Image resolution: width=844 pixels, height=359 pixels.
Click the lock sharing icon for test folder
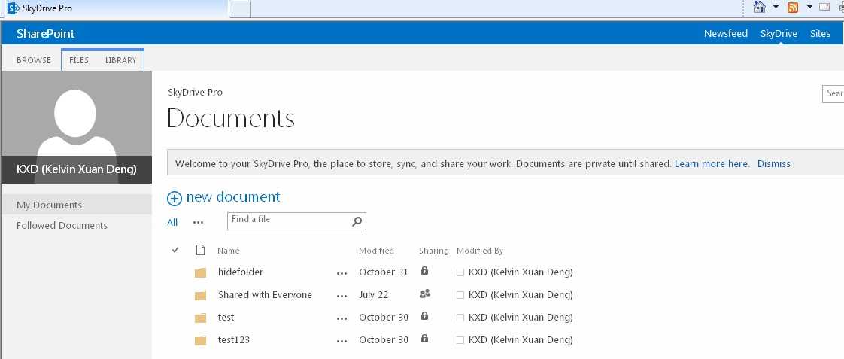(424, 316)
